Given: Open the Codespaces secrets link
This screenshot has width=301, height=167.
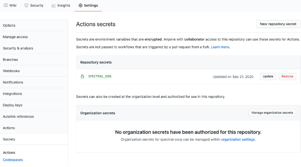Looking at the screenshot, I should (13, 160).
